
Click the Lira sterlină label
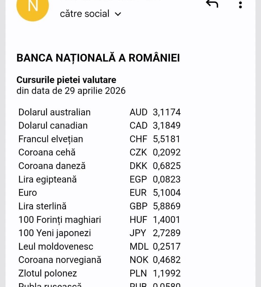[x=42, y=206]
